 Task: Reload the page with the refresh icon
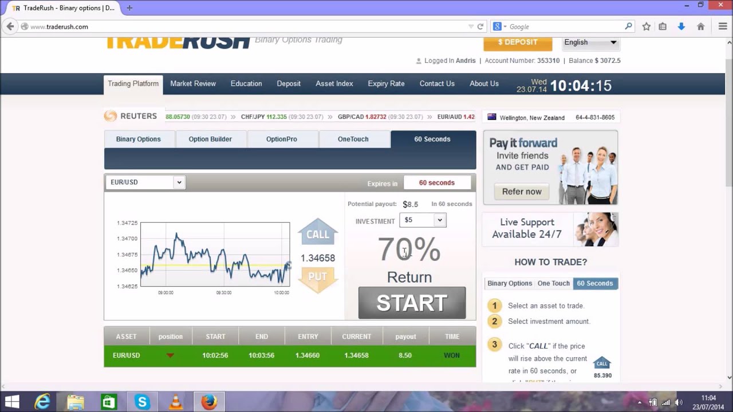point(480,26)
